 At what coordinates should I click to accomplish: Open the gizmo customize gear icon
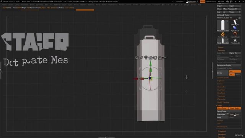[137, 58]
